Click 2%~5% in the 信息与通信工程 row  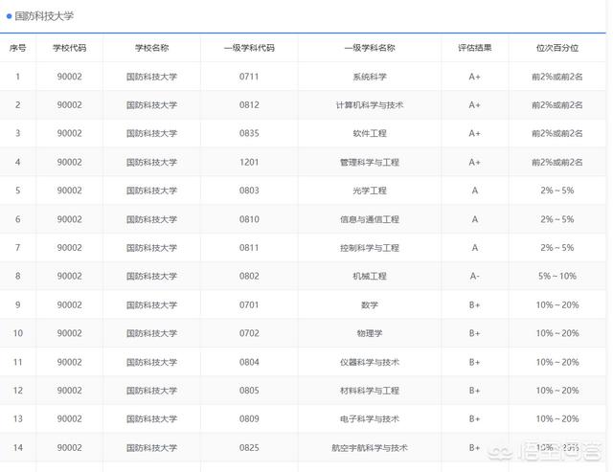pos(557,219)
